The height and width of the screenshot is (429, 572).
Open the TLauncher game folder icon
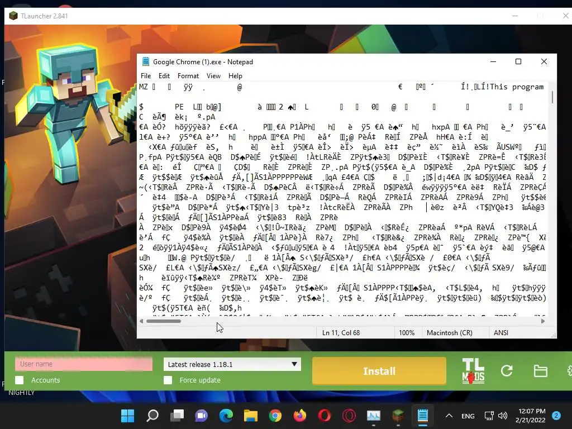point(540,371)
